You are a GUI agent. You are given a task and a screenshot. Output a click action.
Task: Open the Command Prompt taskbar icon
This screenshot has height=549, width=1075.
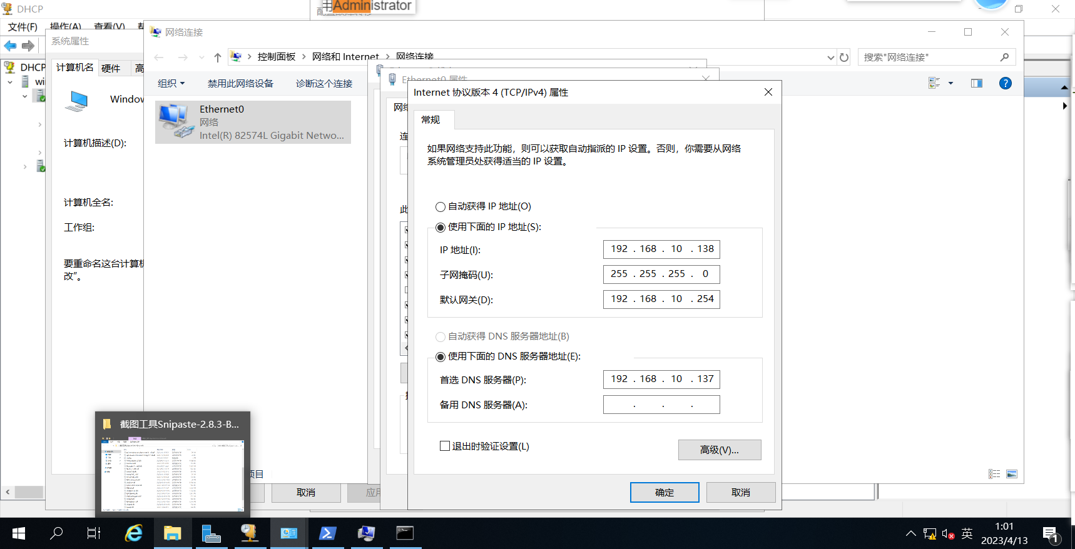click(x=405, y=533)
